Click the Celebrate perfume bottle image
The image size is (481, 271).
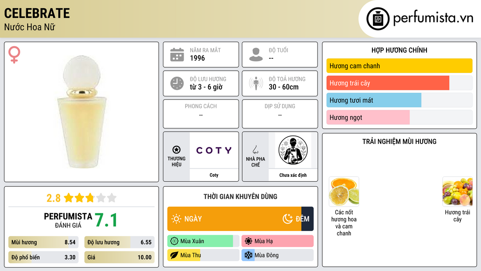[x=82, y=112]
